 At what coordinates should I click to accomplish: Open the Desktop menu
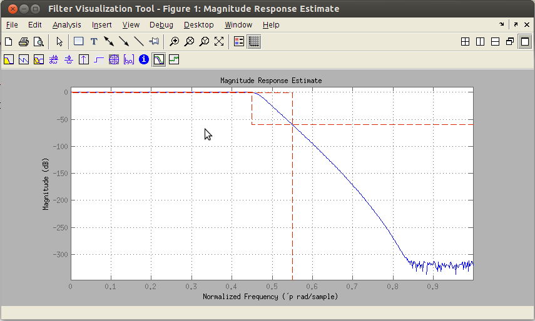click(198, 25)
